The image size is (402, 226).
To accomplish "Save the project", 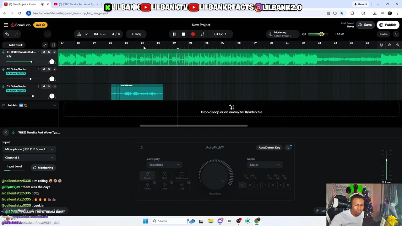I will point(365,25).
